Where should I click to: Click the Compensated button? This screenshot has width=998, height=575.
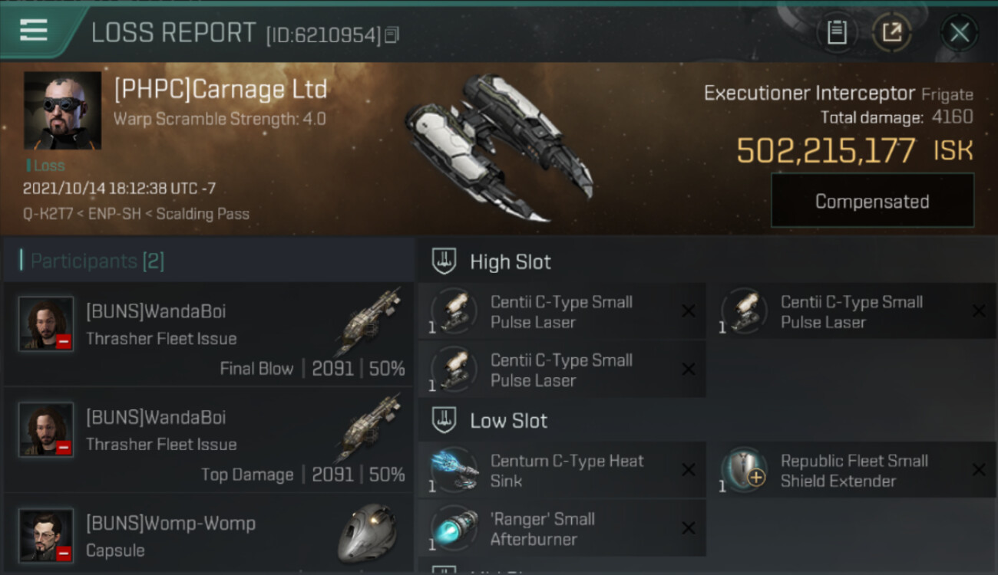(x=872, y=201)
